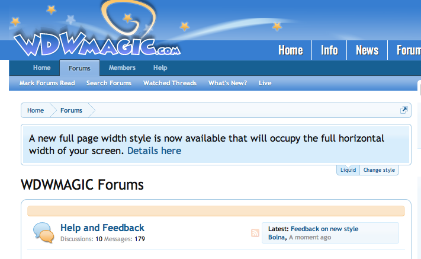This screenshot has height=259, width=421.
Task: Click the Live link
Action: pos(265,84)
